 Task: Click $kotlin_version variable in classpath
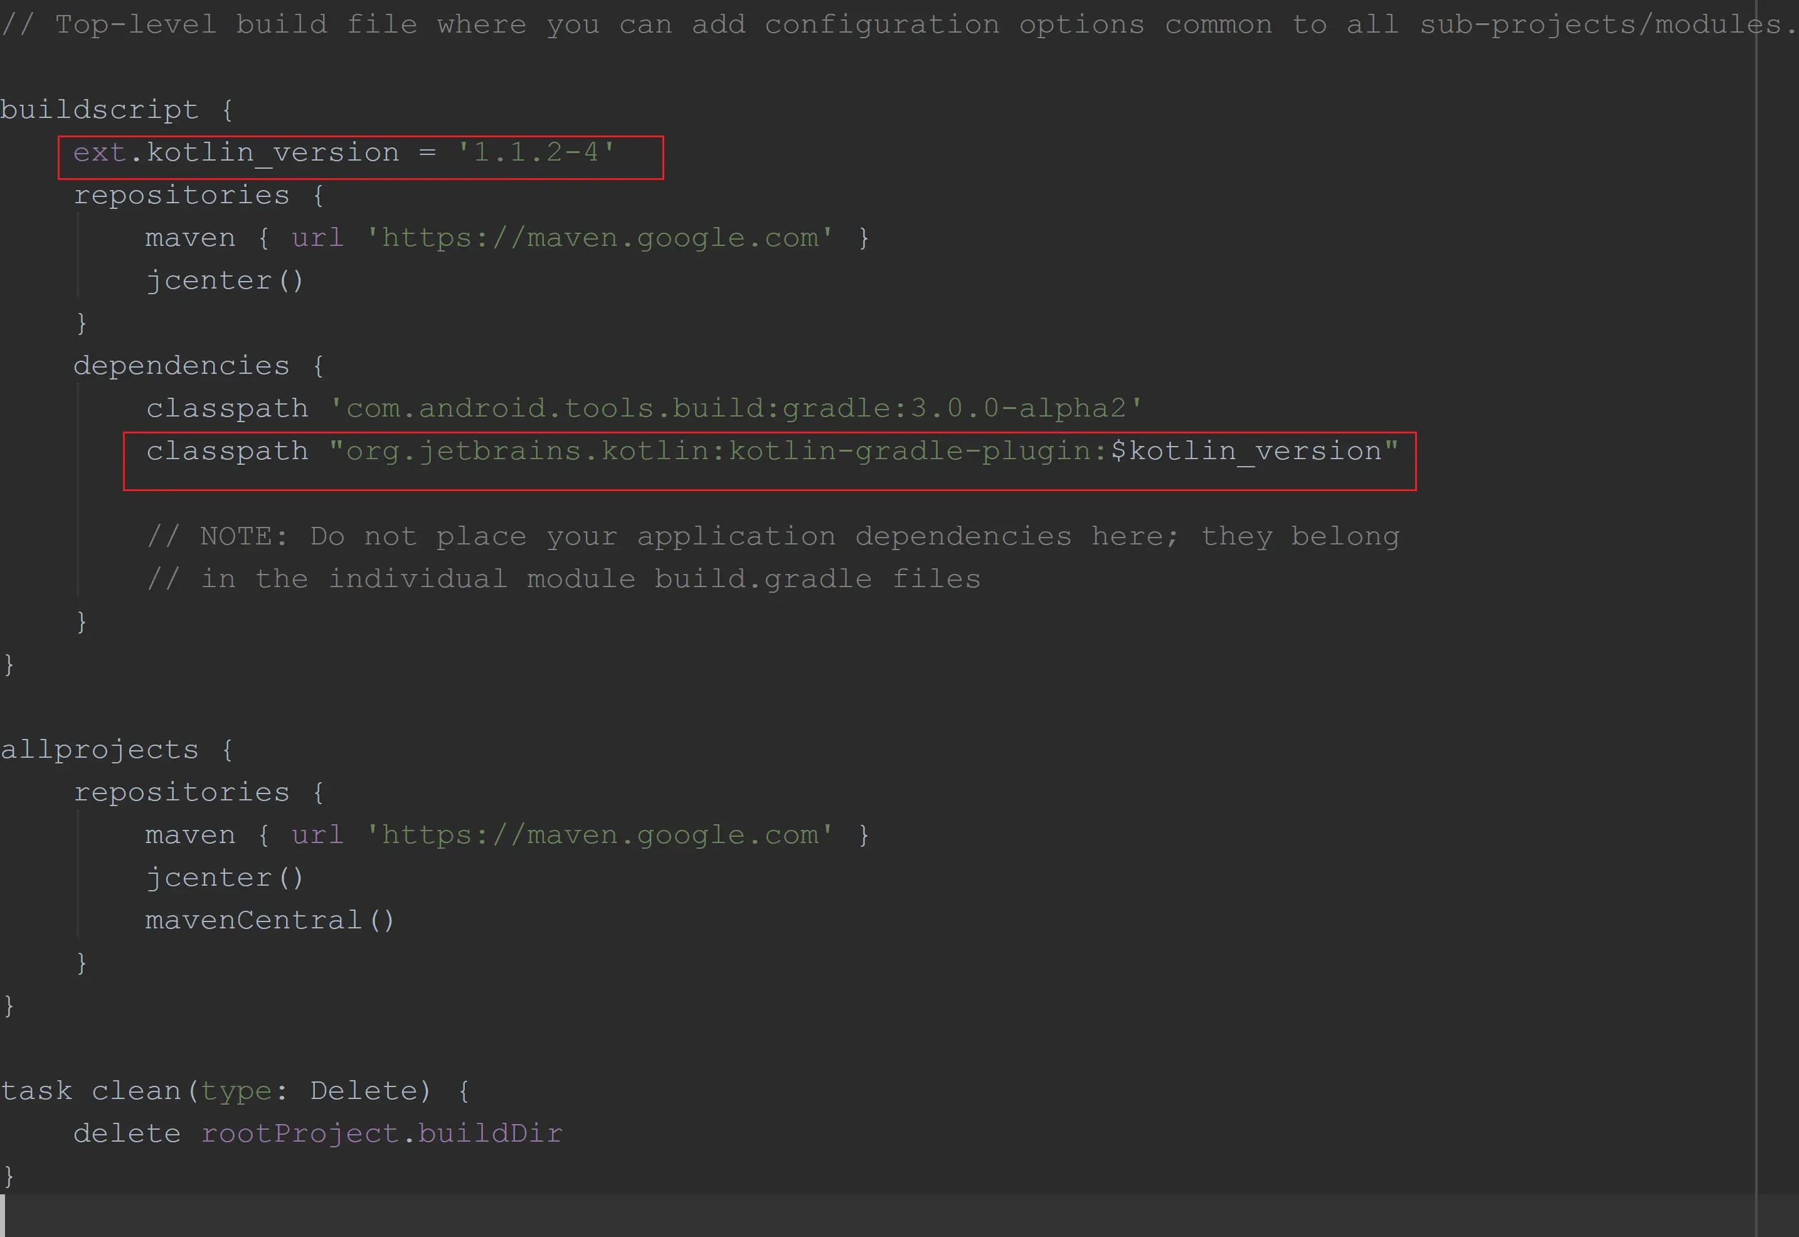pyautogui.click(x=1246, y=451)
